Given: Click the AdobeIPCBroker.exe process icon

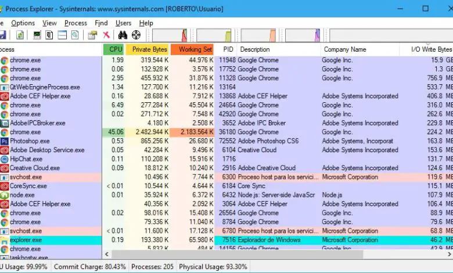Looking at the screenshot, I should click(4, 123).
